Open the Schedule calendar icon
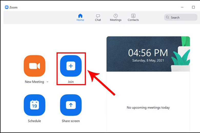 pyautogui.click(x=34, y=105)
